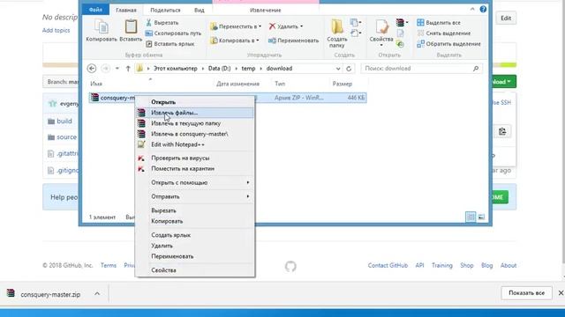The width and height of the screenshot is (565, 317).
Task: Click the Edit button on the GitHub page
Action: coord(506,18)
